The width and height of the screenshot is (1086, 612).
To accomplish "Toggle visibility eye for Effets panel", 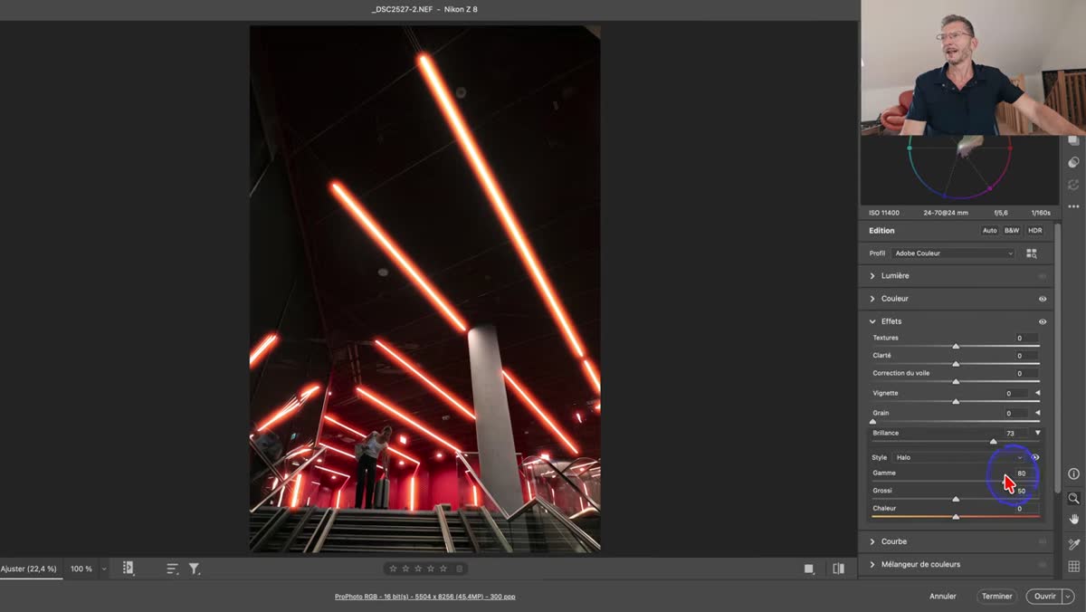I will click(1043, 321).
